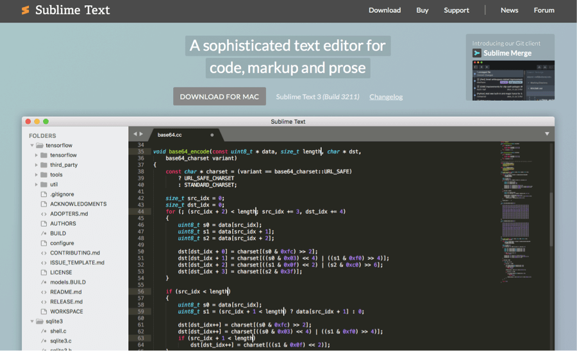Open the Changelog link

pos(386,97)
